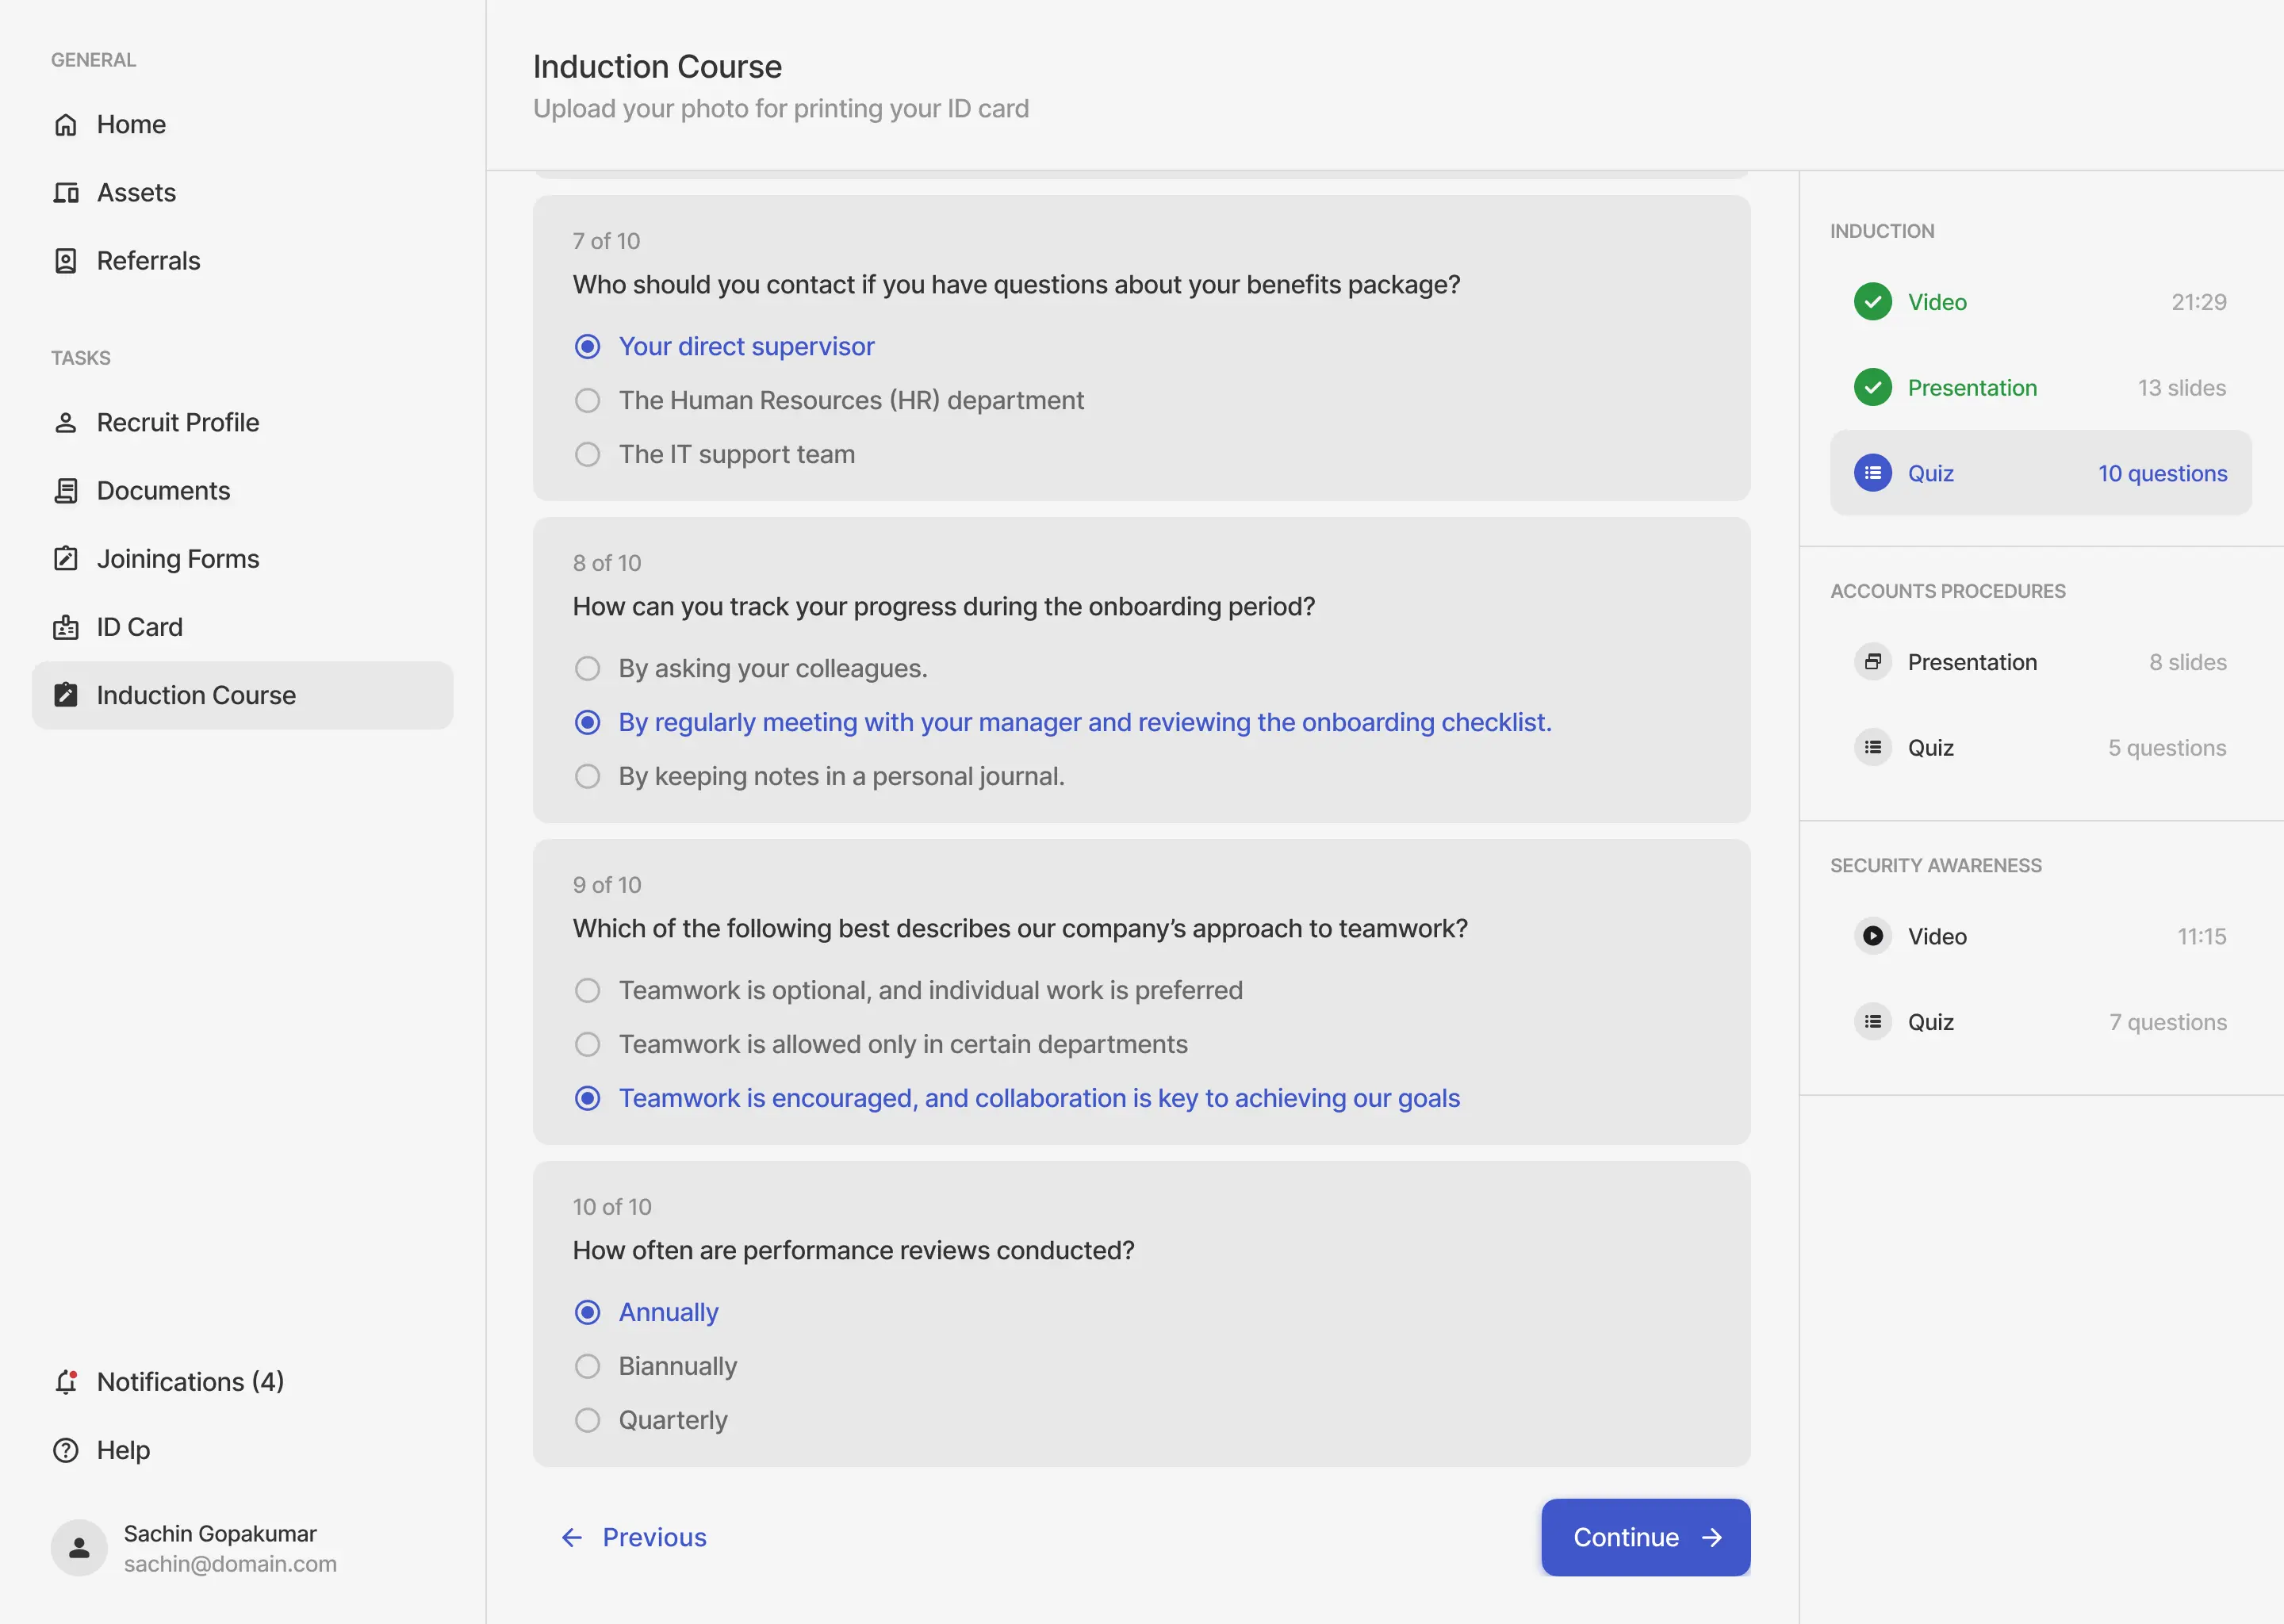Click the left arrow beside Previous
This screenshot has height=1624, width=2284.
[572, 1537]
